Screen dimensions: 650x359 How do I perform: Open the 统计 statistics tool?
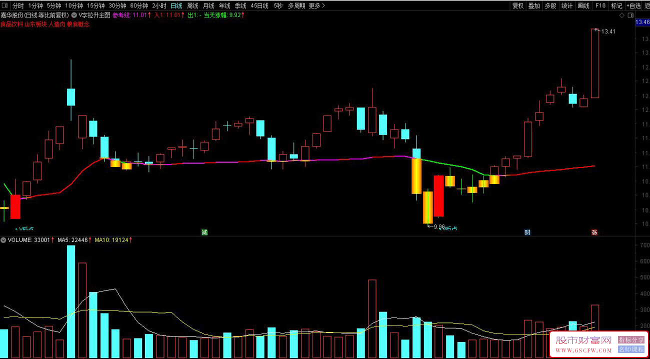[567, 5]
